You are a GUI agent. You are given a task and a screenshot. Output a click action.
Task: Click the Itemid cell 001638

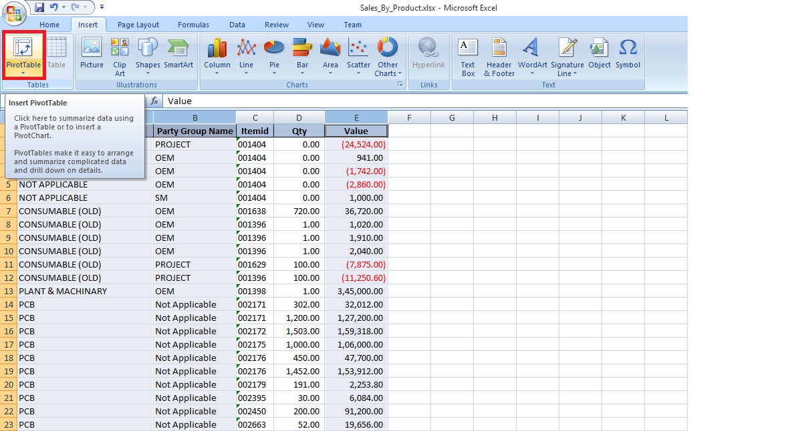(x=255, y=211)
